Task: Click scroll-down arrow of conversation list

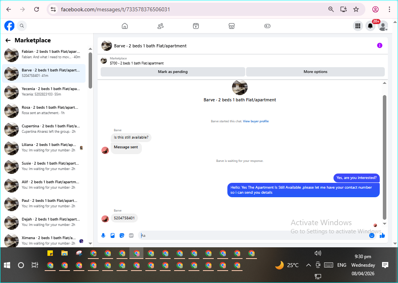Action: coord(90,243)
